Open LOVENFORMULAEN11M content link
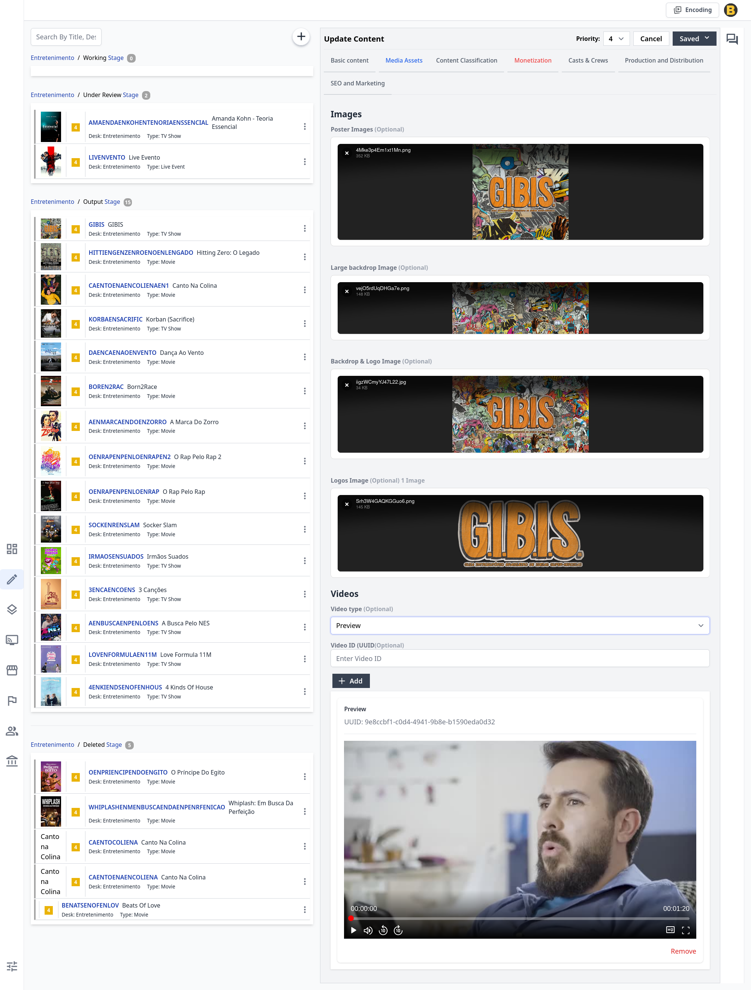Viewport: 751px width, 990px height. [123, 655]
